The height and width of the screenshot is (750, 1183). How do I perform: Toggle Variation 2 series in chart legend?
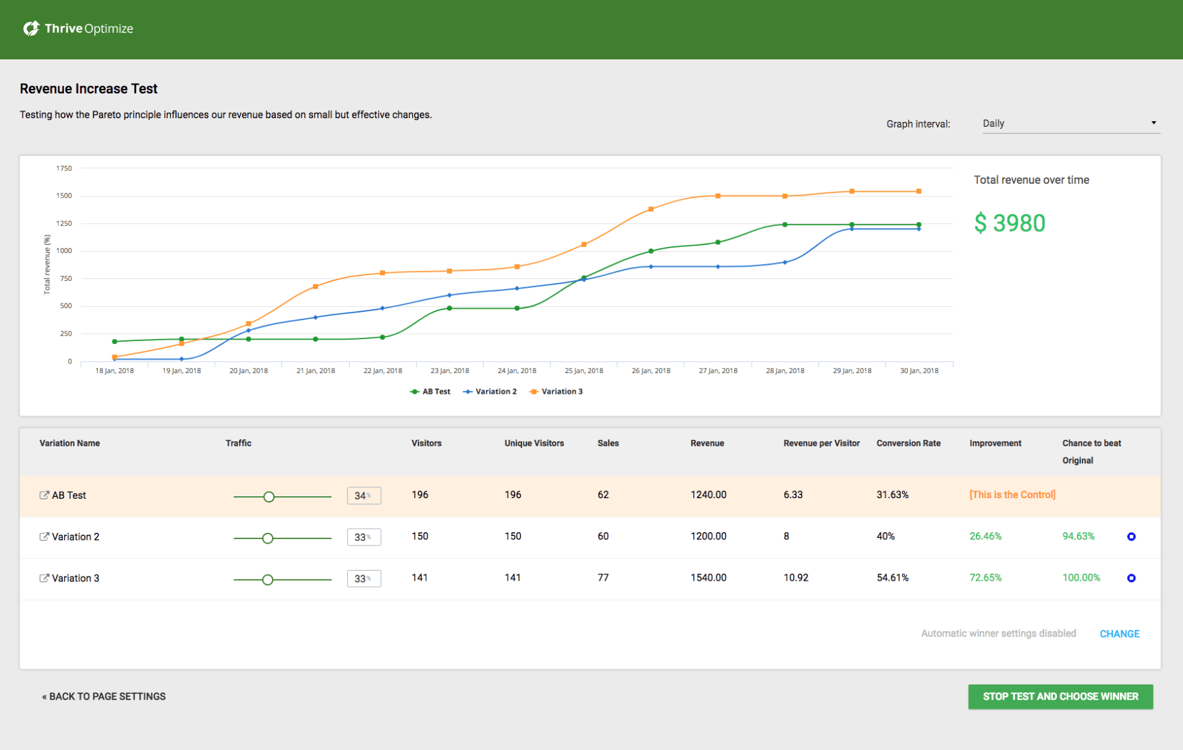(x=490, y=392)
